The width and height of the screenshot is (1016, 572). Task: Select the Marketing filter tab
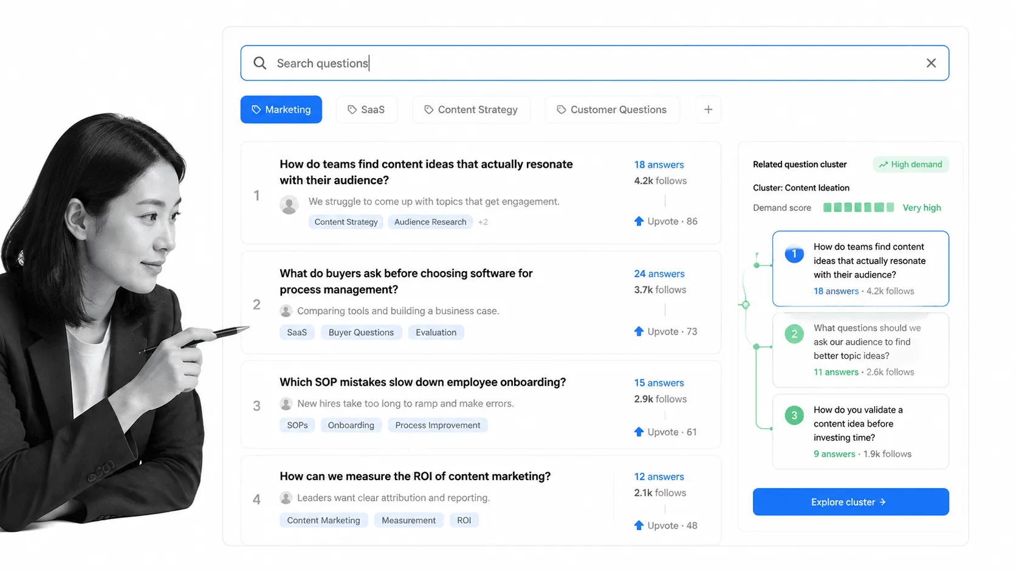pyautogui.click(x=281, y=109)
